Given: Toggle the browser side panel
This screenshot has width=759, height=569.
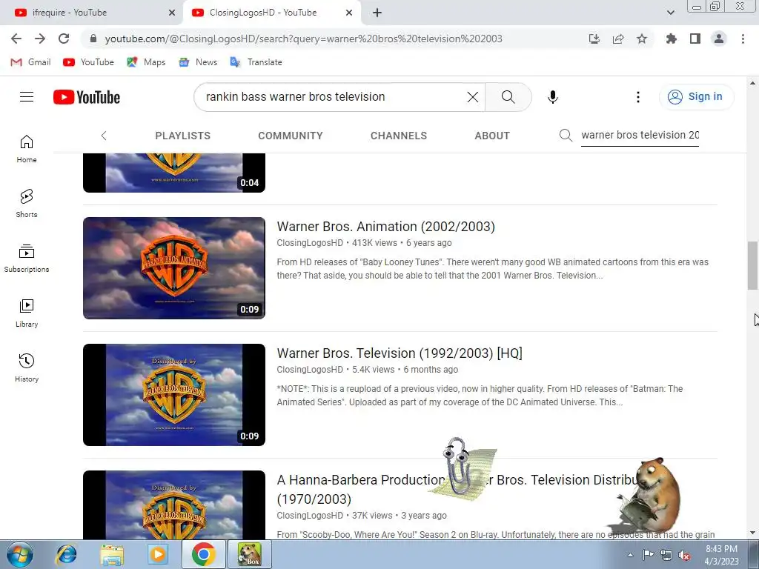Looking at the screenshot, I should point(695,39).
